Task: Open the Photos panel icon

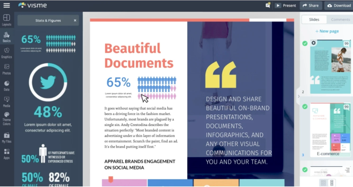Action: (x=7, y=69)
